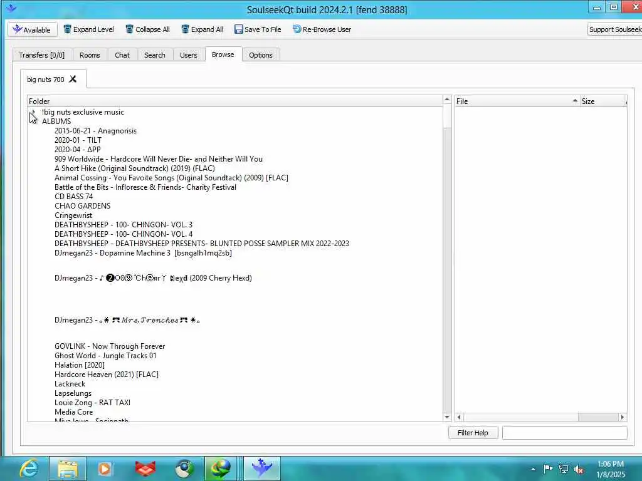Screen dimensions: 642x481
Task: Show hidden system tray icons
Action: click(x=533, y=469)
